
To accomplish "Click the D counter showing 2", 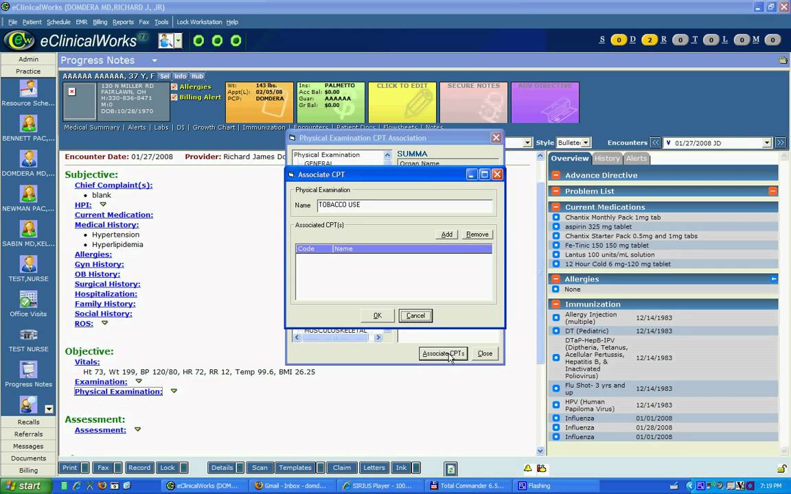I will coord(650,40).
